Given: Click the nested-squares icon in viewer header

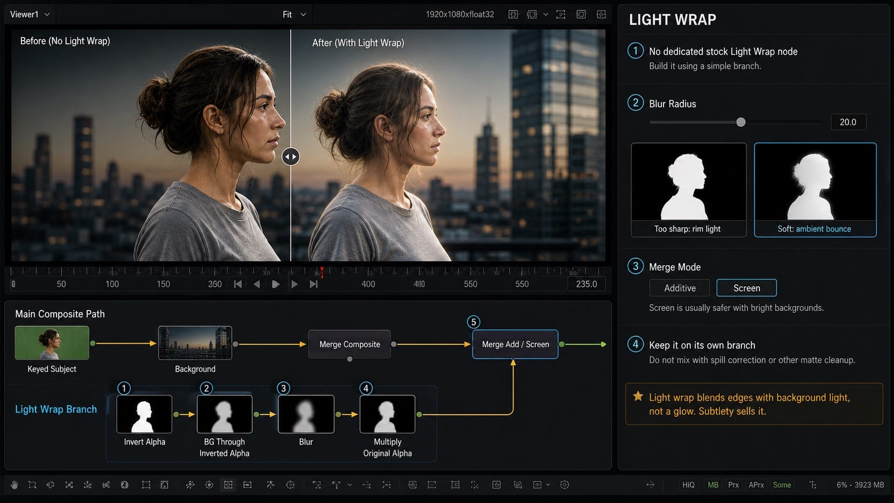Looking at the screenshot, I should (x=581, y=14).
